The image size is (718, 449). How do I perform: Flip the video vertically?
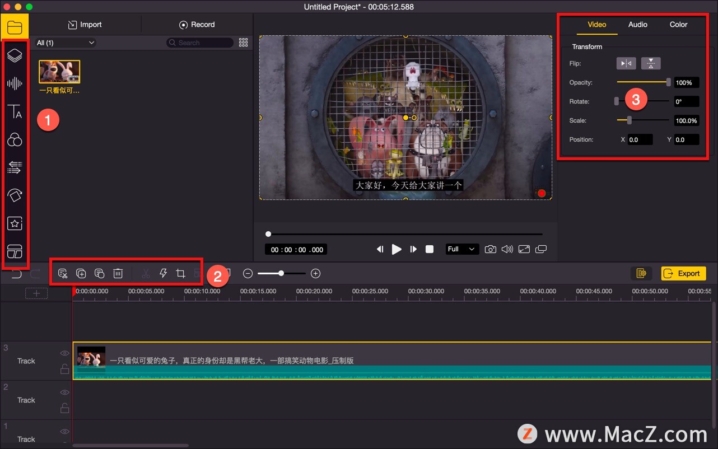651,63
